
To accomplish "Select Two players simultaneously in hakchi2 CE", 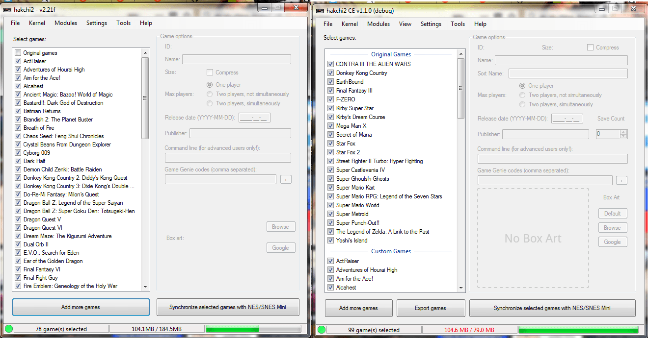I will tap(523, 104).
